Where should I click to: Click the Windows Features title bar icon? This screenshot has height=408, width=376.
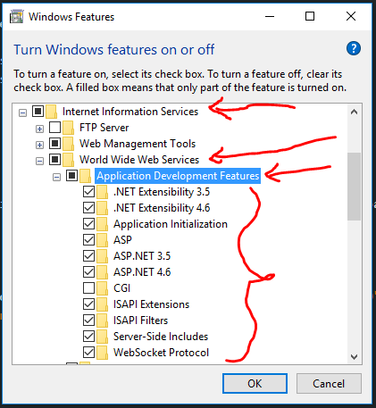(x=16, y=17)
